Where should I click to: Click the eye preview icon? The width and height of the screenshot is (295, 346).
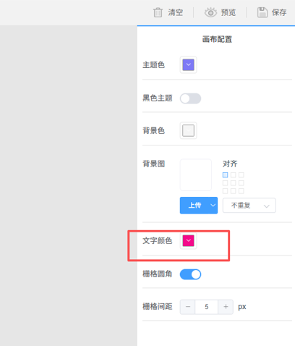[210, 12]
